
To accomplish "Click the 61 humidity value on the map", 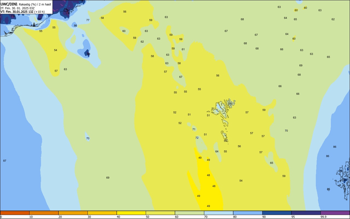I will pos(183,49).
